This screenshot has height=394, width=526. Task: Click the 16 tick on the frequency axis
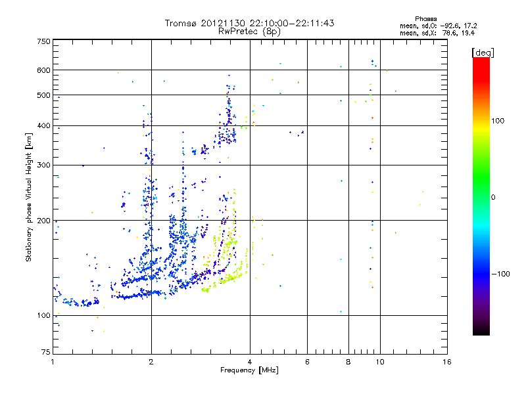click(x=446, y=362)
